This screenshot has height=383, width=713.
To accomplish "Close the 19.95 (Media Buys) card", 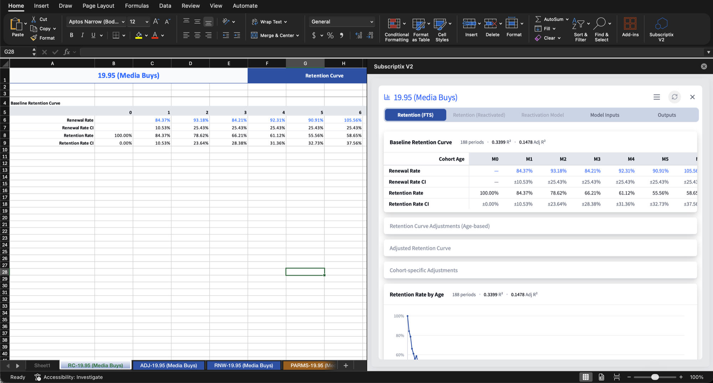I will (692, 97).
